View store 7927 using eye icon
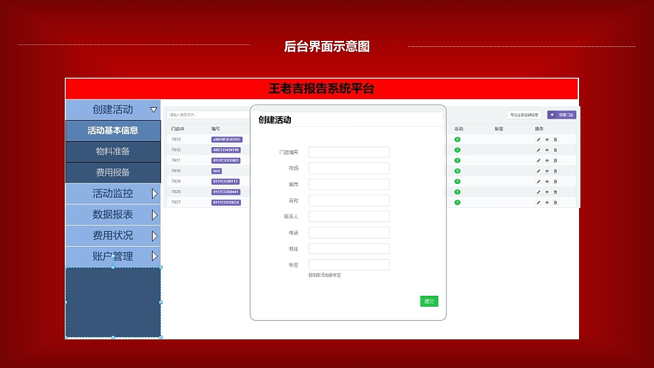Screen dimensions: 654x368 547,202
